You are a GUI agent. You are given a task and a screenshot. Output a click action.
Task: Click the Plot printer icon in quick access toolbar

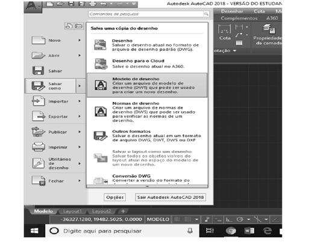pyautogui.click(x=93, y=4)
